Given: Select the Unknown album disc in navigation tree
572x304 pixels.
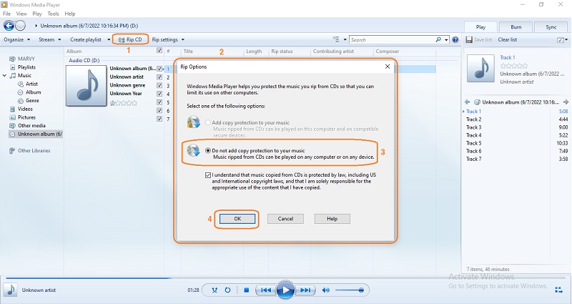Looking at the screenshot, I should (x=35, y=134).
